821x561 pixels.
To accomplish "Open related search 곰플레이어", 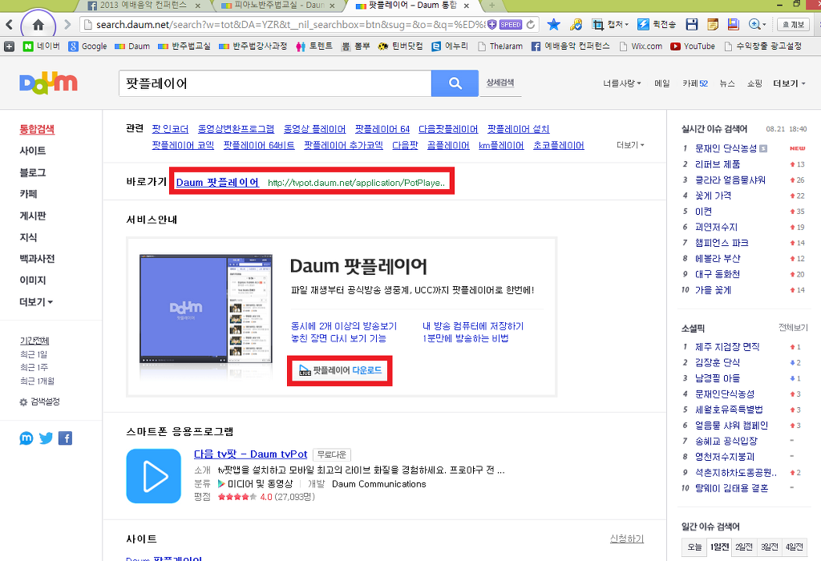I will tap(448, 145).
